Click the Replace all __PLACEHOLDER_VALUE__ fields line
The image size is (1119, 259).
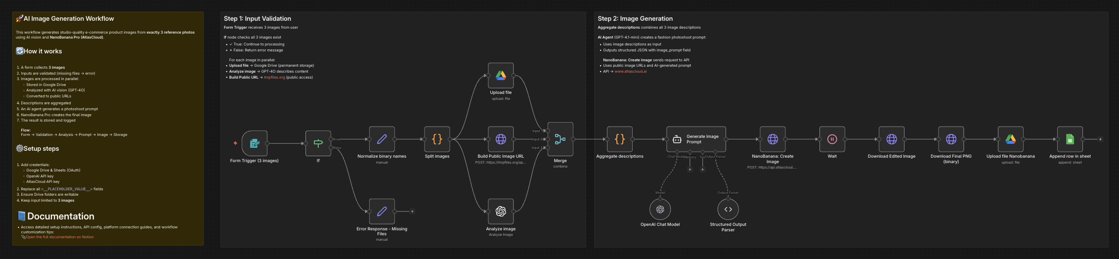click(x=62, y=189)
